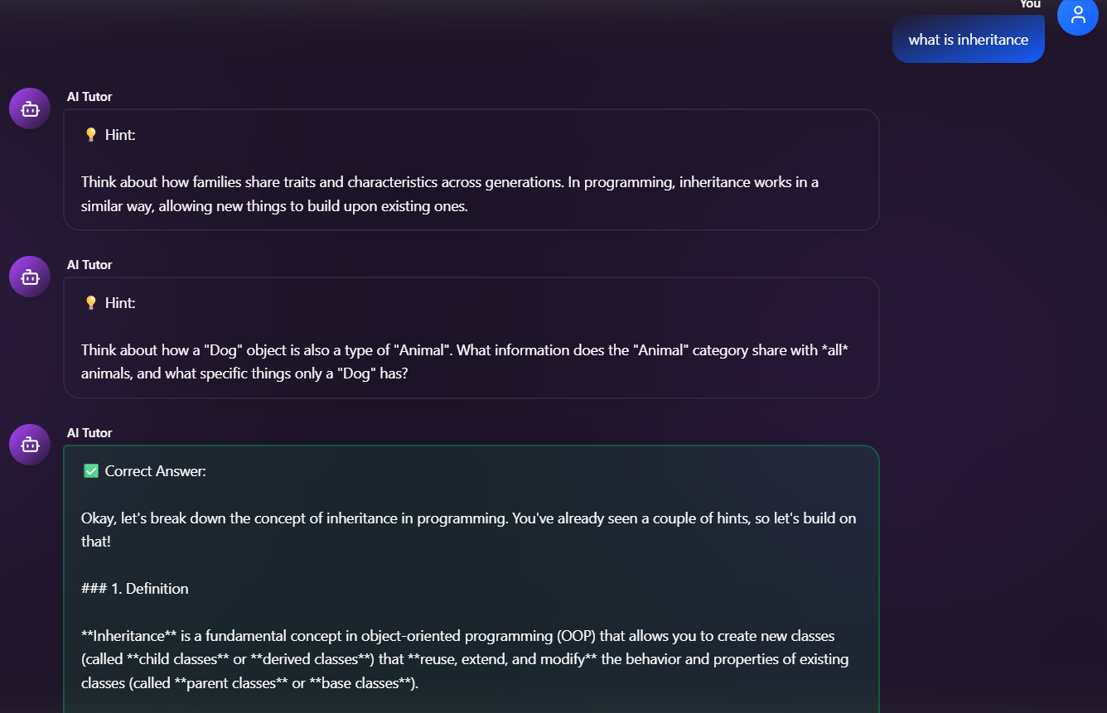
Task: Click the "Hint:" label in the first hint
Action: pos(120,135)
